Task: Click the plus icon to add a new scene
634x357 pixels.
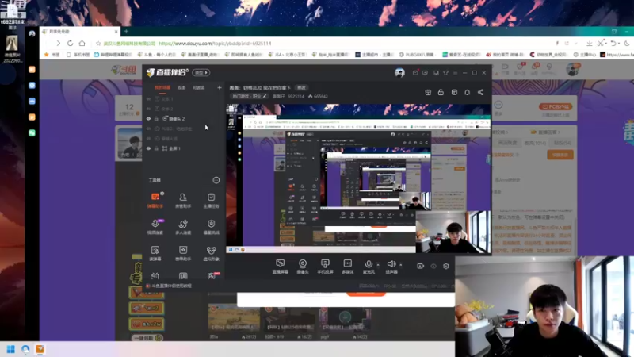Action: (220, 87)
